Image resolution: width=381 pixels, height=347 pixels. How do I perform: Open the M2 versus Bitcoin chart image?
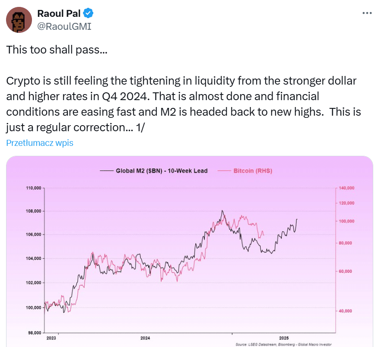(x=190, y=251)
